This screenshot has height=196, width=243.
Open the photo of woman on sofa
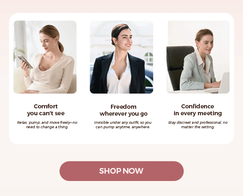45,57
